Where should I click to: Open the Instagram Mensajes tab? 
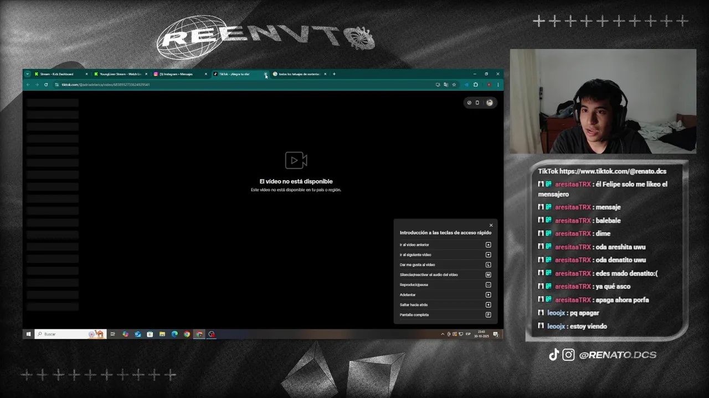[x=180, y=74]
